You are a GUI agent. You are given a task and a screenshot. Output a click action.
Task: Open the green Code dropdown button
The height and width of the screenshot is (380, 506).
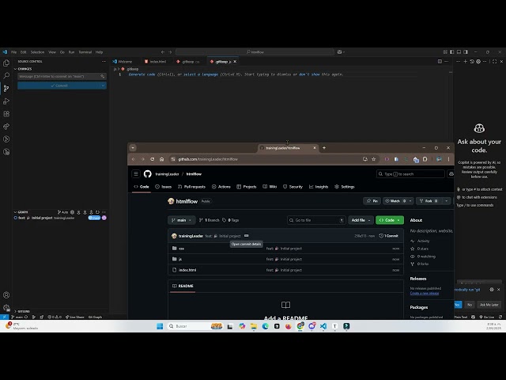tap(390, 220)
